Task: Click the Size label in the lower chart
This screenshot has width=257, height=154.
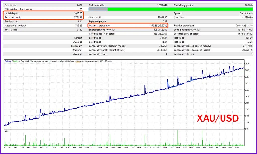Action: coord(7,131)
